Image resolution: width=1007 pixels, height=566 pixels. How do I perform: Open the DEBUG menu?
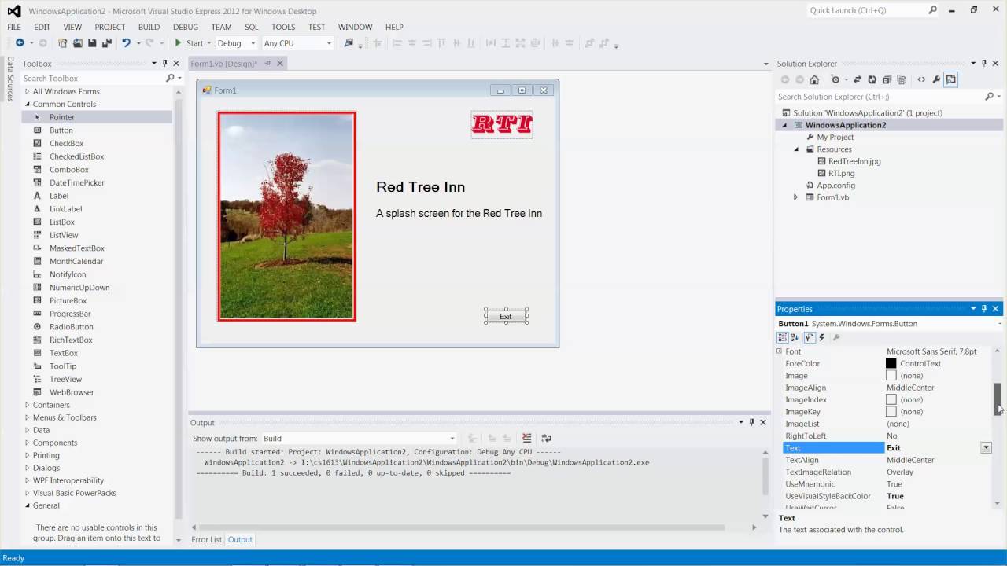pyautogui.click(x=186, y=27)
